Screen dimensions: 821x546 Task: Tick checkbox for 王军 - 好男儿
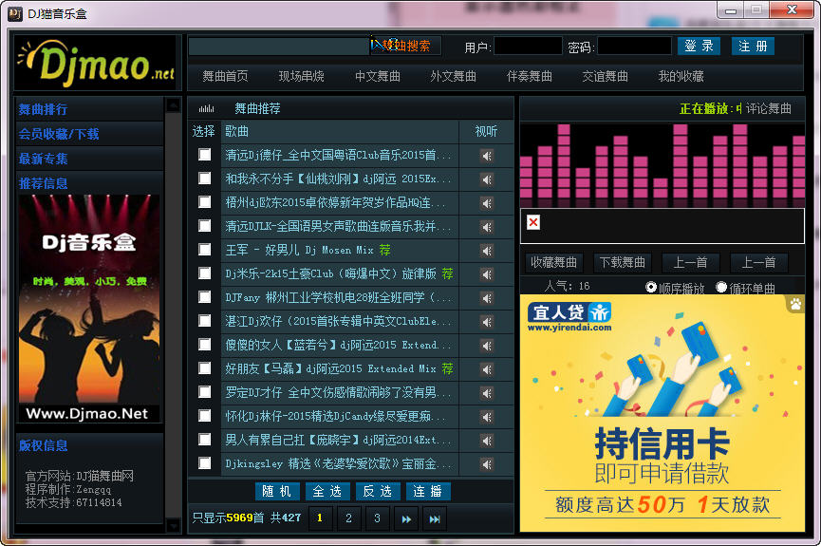205,249
